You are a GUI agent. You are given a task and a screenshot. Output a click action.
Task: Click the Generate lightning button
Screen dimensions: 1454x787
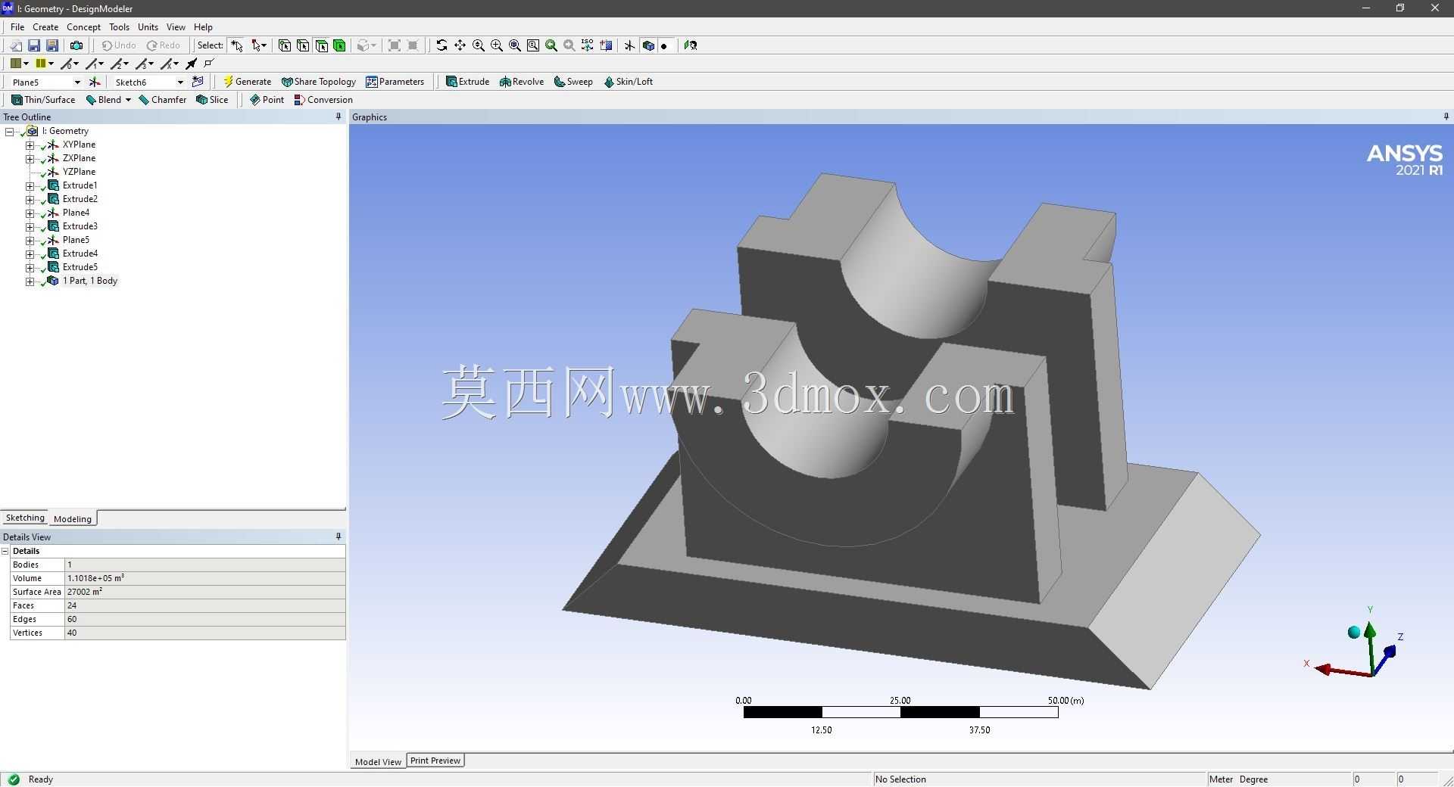pyautogui.click(x=247, y=82)
